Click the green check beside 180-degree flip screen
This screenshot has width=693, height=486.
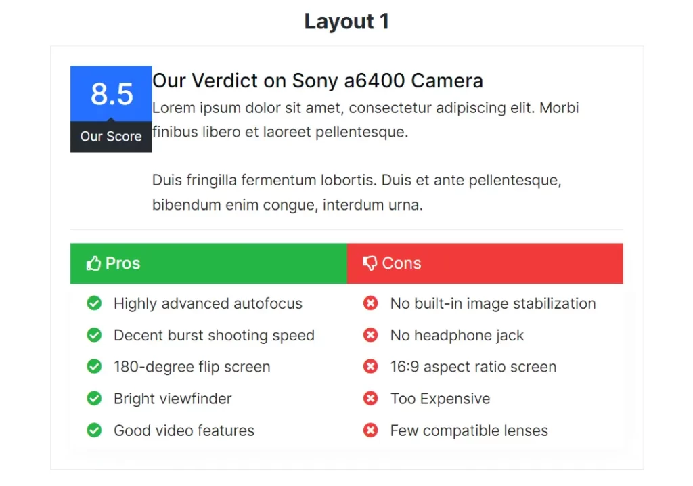pyautogui.click(x=94, y=367)
